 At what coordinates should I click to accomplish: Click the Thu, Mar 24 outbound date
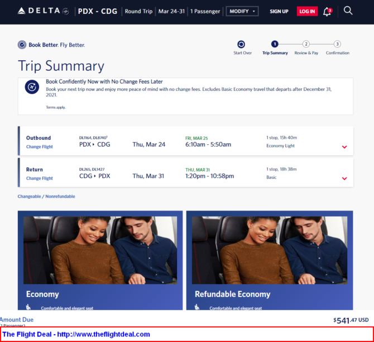149,144
